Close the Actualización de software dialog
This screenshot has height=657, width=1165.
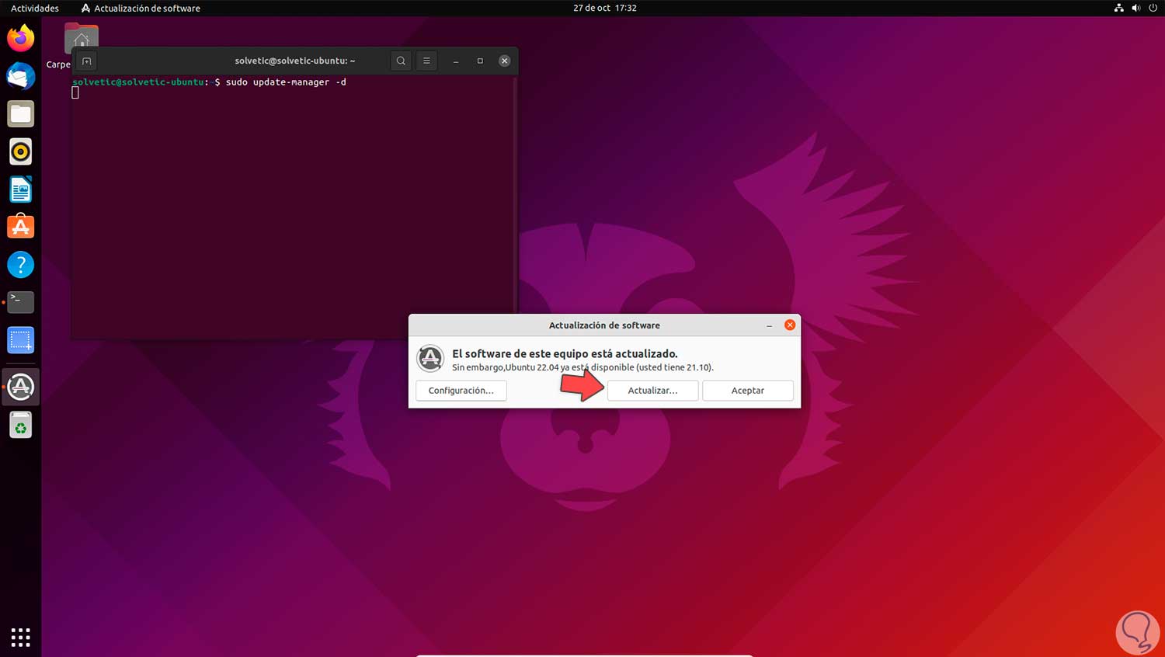click(790, 325)
